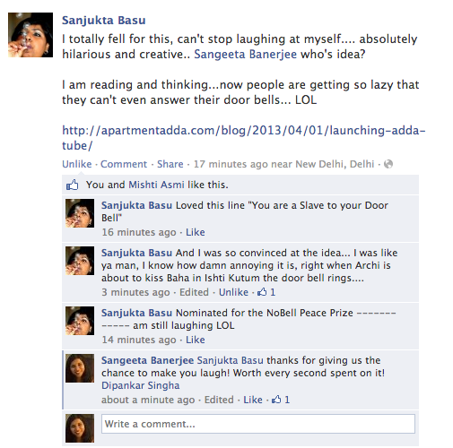Open Mishti Asmi's profile from likes
This screenshot has height=448, width=453.
156,185
